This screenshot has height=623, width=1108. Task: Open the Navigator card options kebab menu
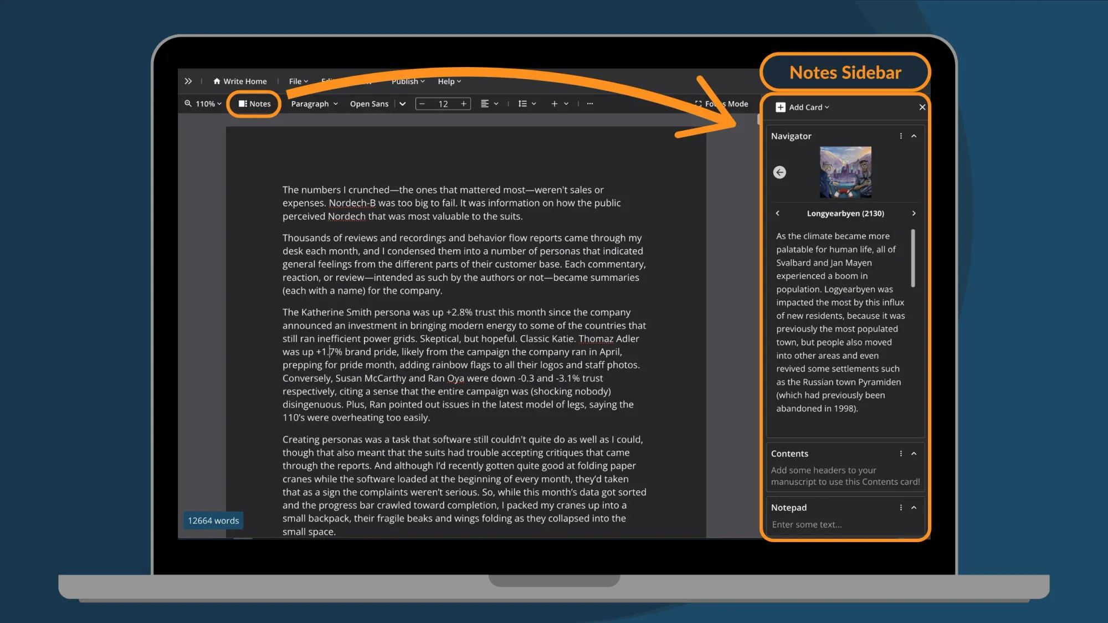coord(901,136)
